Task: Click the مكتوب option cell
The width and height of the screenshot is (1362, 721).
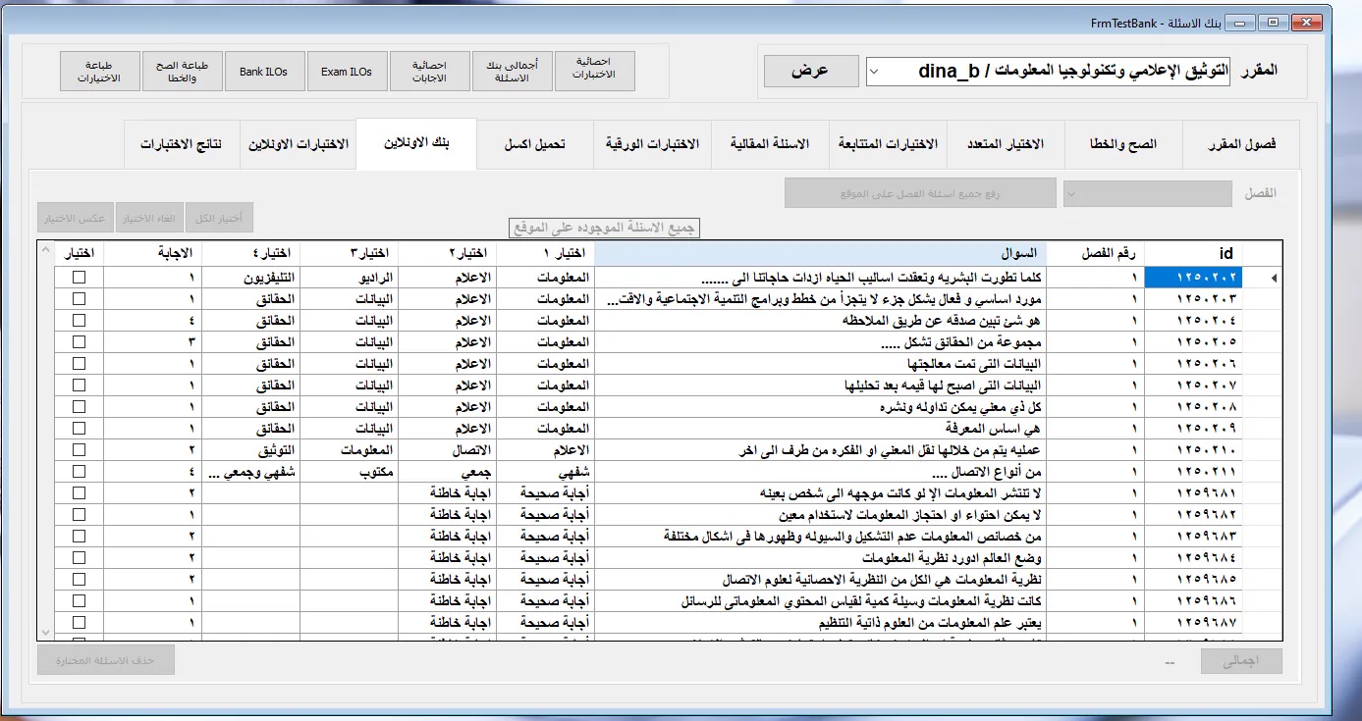Action: click(x=349, y=472)
